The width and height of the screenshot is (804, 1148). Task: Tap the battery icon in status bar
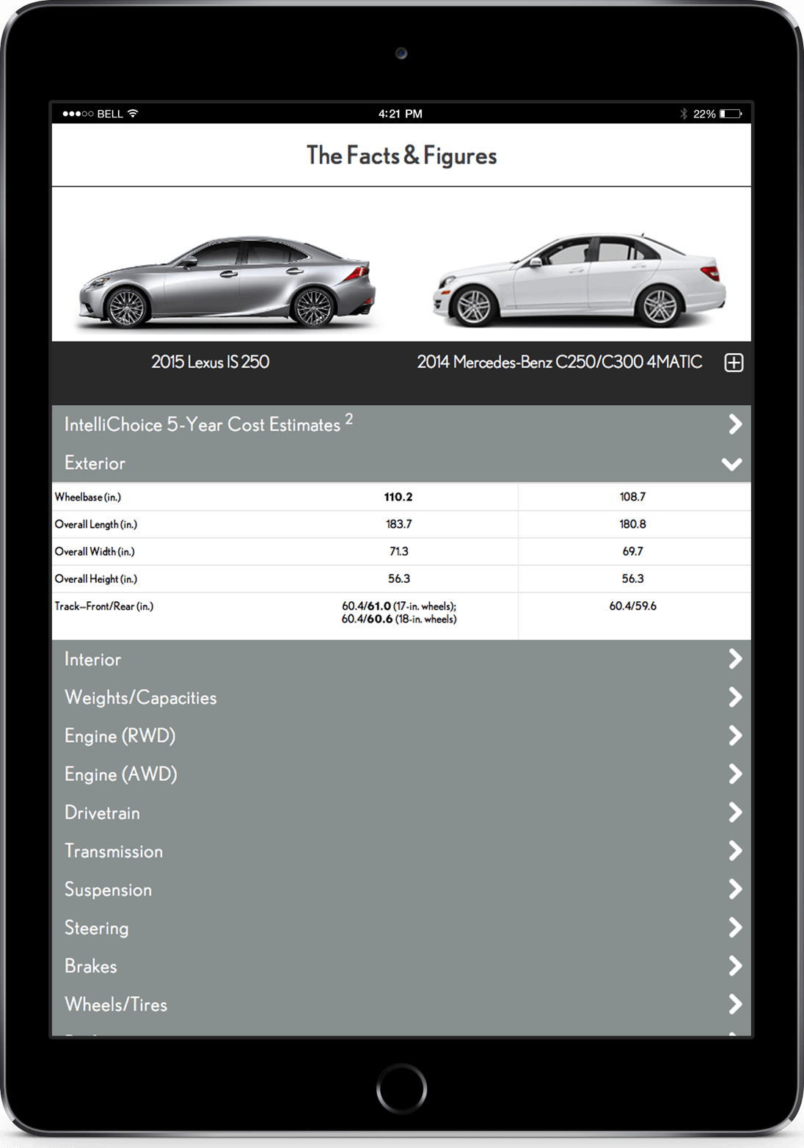point(731,114)
